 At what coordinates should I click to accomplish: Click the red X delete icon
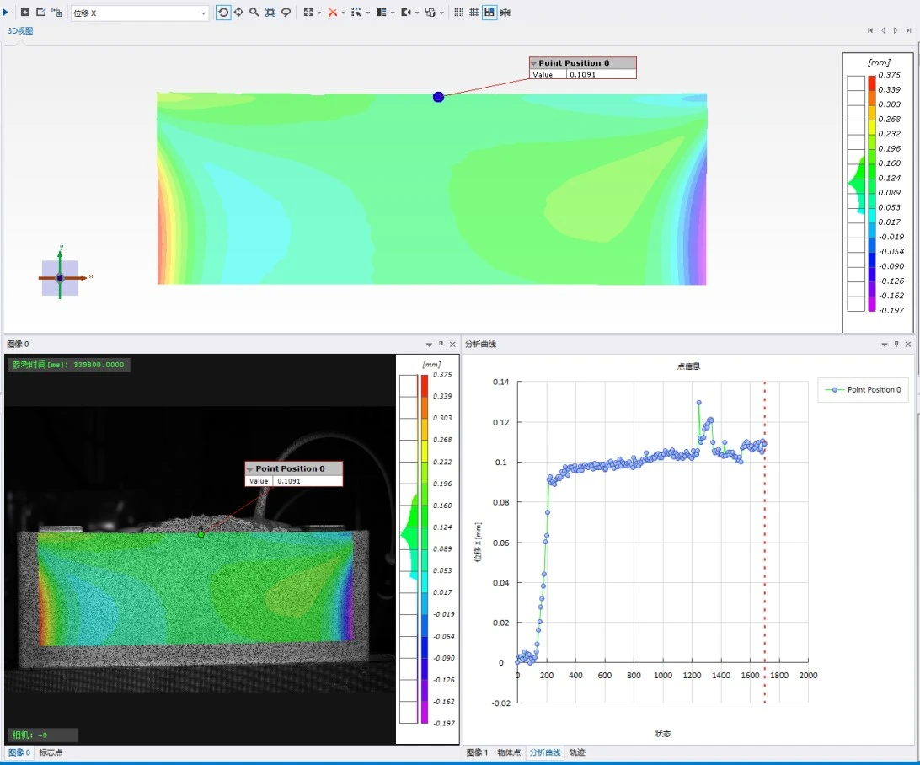point(333,13)
